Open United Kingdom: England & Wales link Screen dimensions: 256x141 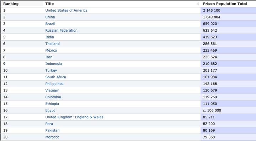74,117
